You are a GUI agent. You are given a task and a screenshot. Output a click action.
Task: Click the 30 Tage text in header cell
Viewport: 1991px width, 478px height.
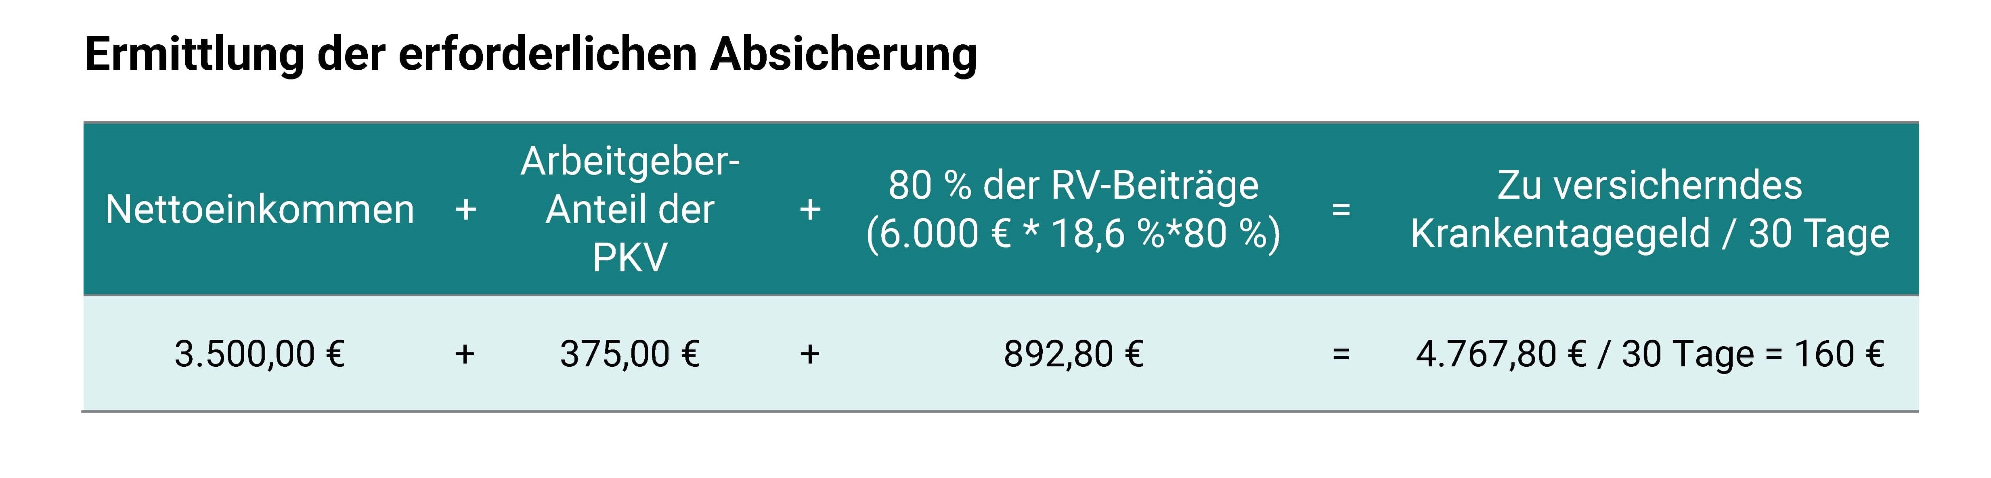(1819, 234)
